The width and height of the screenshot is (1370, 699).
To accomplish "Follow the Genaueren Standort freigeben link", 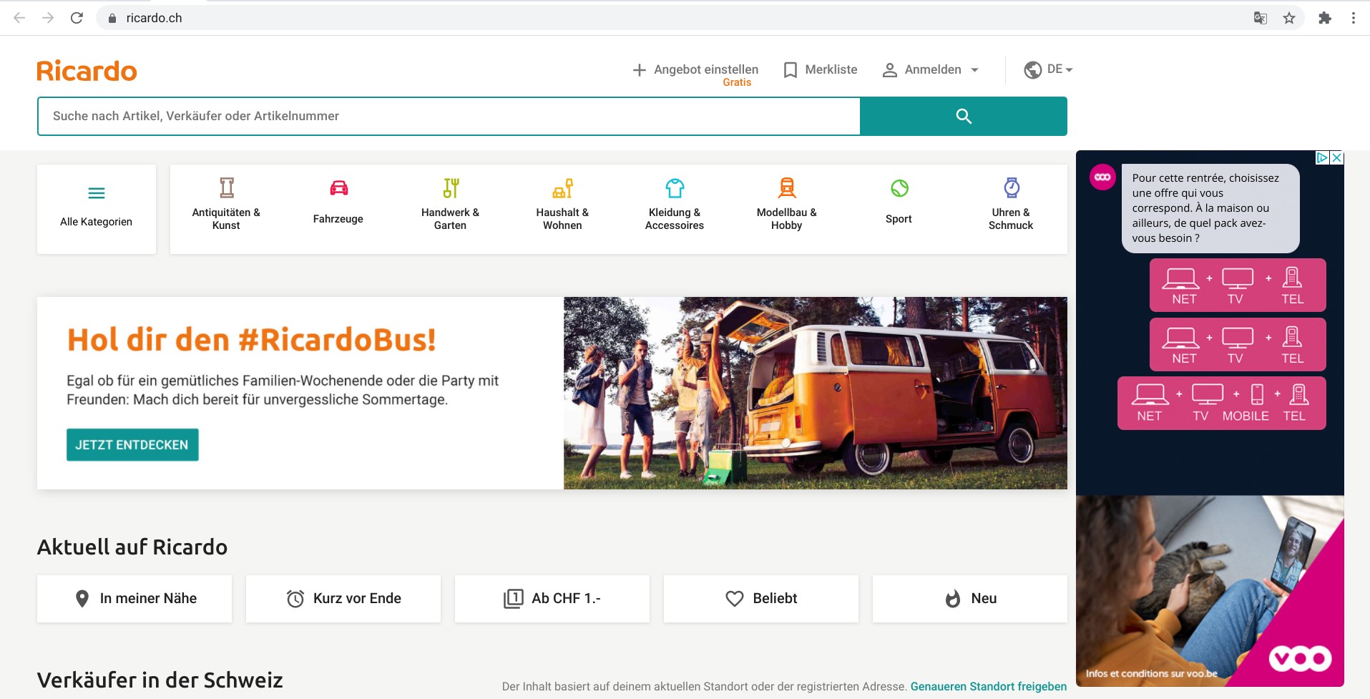I will click(988, 686).
